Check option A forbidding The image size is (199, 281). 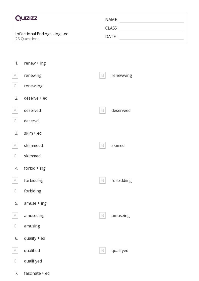coord(15,180)
